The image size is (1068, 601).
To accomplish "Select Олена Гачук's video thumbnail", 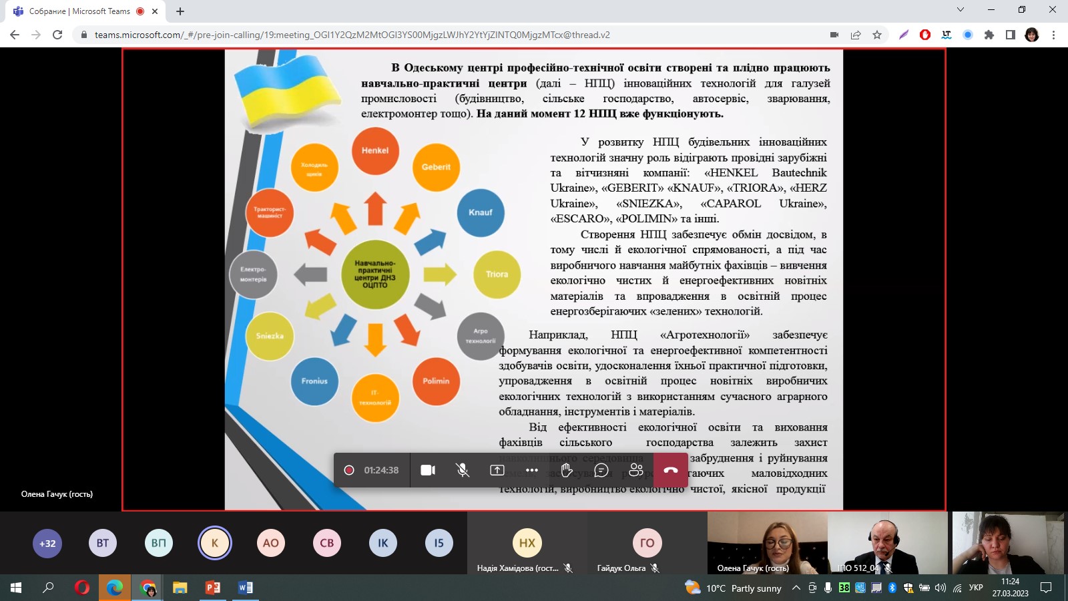I will 768,543.
